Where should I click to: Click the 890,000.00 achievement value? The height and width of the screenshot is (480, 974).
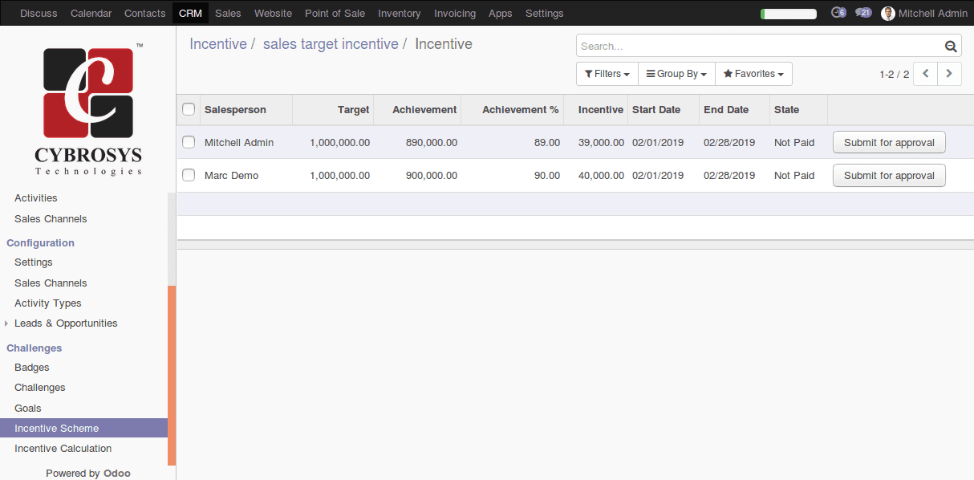432,142
